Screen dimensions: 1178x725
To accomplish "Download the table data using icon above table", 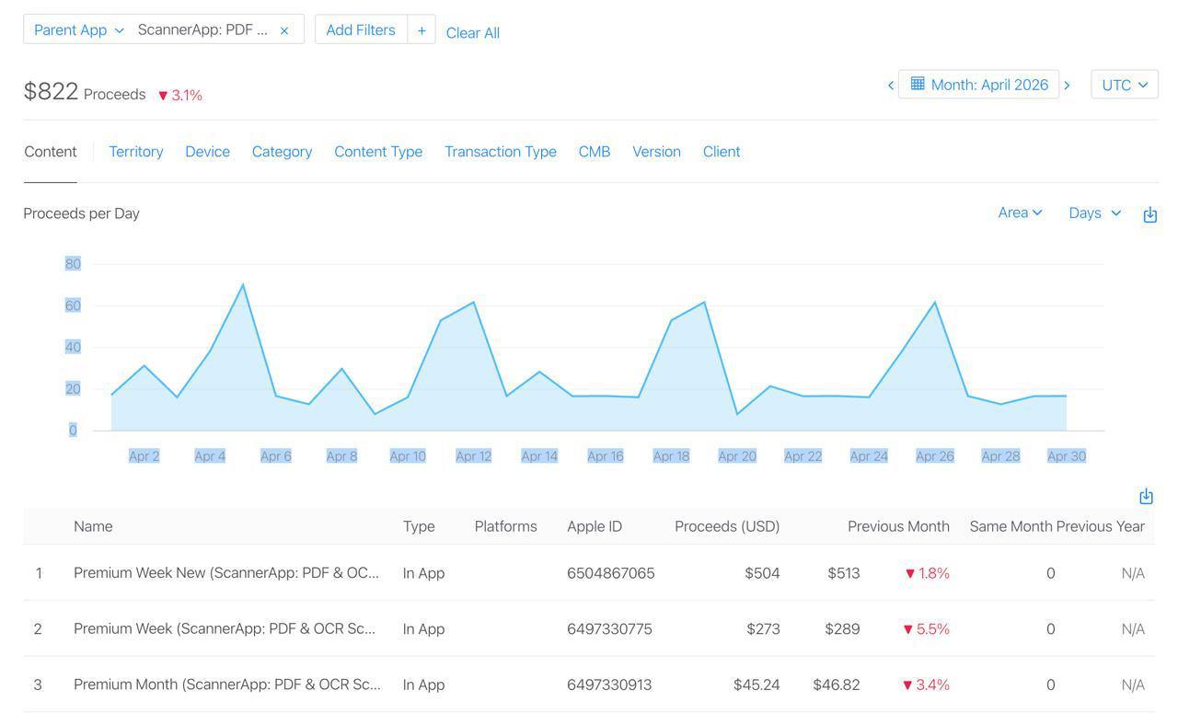I will (1146, 496).
